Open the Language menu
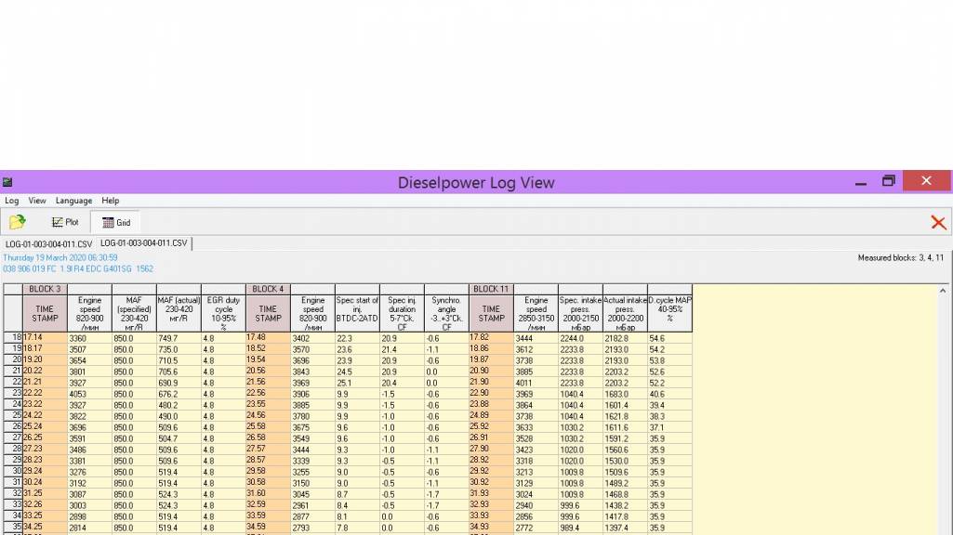 73,201
